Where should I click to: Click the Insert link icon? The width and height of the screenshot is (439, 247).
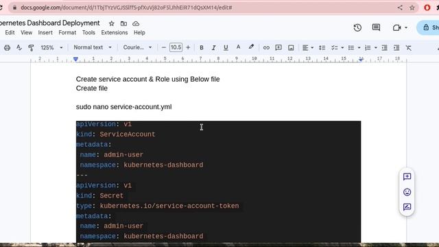click(x=266, y=47)
